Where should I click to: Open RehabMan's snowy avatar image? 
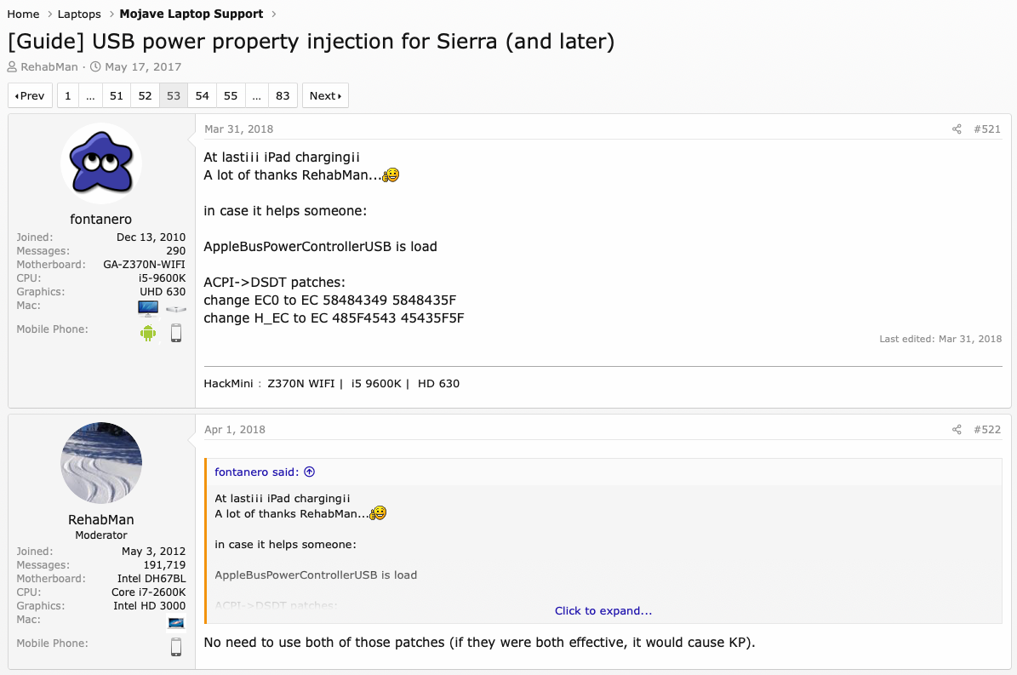pyautogui.click(x=101, y=462)
